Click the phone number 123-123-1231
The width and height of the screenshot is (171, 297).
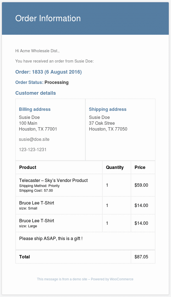click(33, 149)
